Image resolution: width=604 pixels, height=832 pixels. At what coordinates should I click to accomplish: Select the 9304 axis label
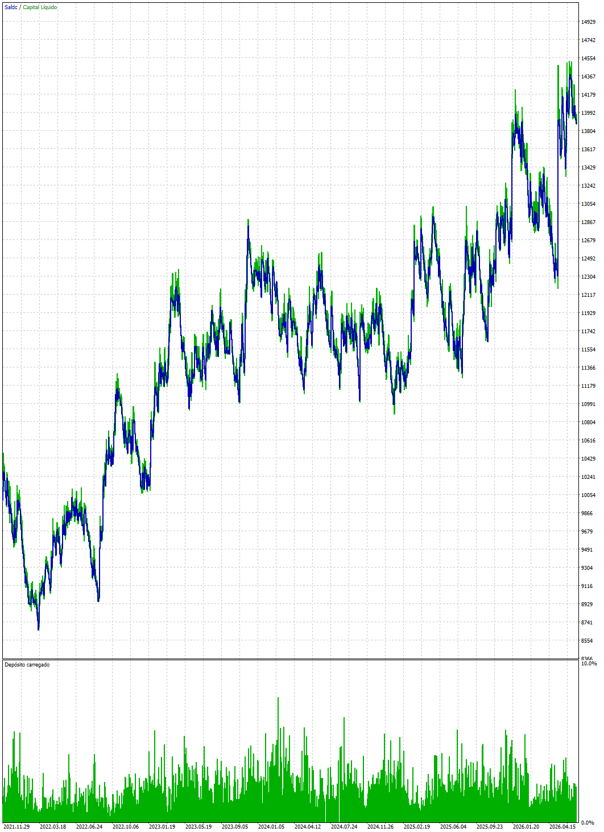(x=587, y=568)
